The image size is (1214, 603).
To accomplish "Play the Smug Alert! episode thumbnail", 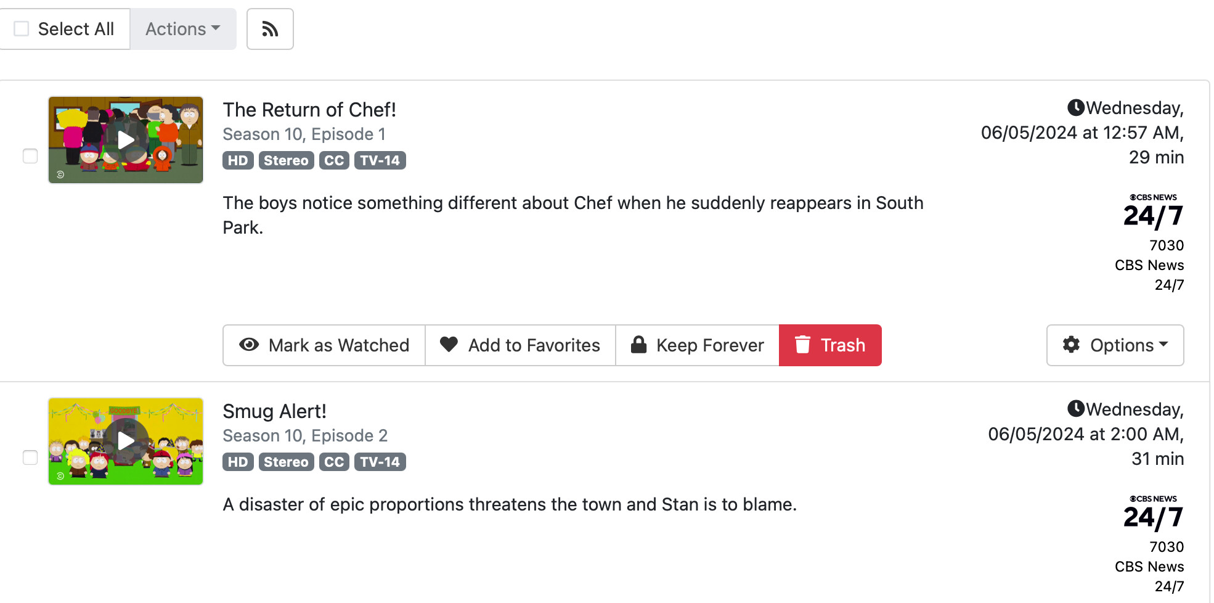I will [x=126, y=441].
